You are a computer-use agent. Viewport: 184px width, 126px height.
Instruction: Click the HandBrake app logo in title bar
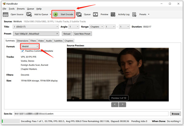(4, 4)
